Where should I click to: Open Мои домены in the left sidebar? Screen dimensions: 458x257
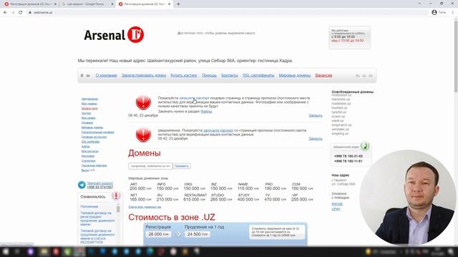[89, 104]
